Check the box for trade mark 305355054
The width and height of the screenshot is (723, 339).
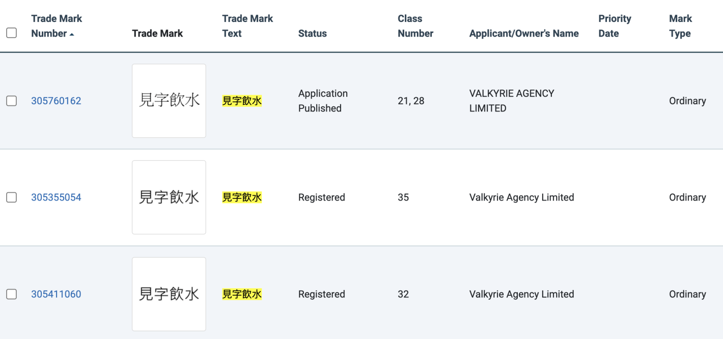[x=11, y=197]
